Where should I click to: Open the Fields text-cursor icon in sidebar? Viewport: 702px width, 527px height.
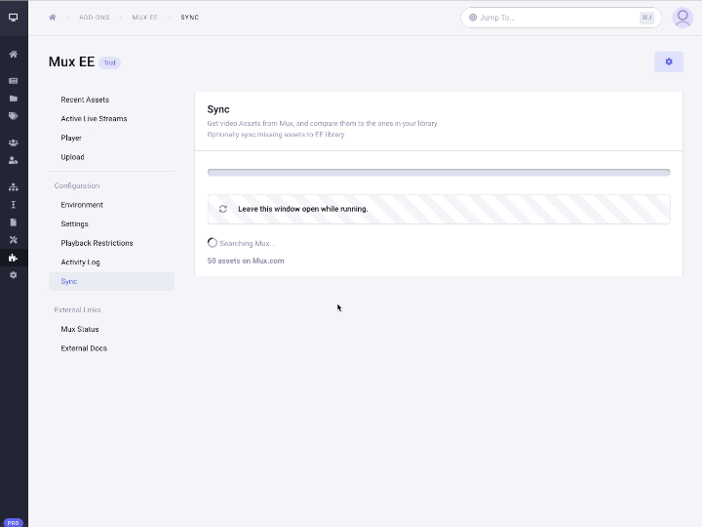[14, 205]
